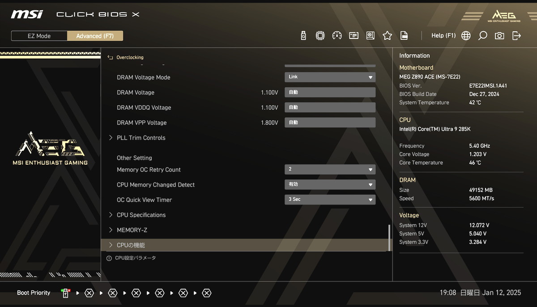Click the DRAM speed 5600 MT/s value
This screenshot has height=307, width=537.
pos(482,199)
